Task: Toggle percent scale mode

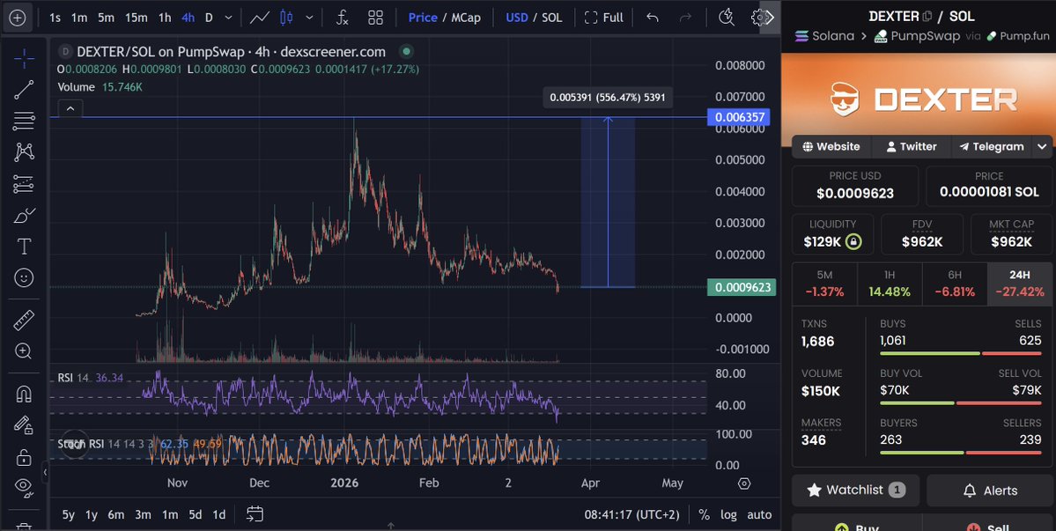Action: [704, 515]
